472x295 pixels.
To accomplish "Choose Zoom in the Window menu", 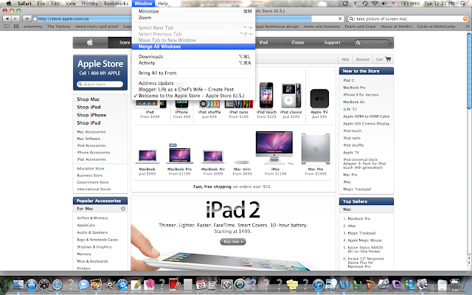I will pyautogui.click(x=193, y=18).
